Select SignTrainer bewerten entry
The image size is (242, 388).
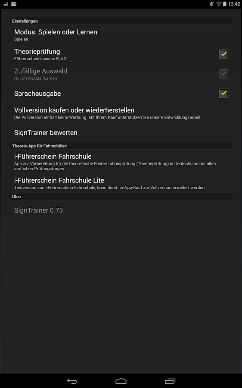coord(121,133)
